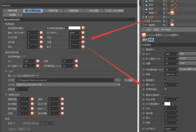Image resolution: width=196 pixels, height=132 pixels.
Task: Click tag icon on Dog Base row
Action: 172,21
